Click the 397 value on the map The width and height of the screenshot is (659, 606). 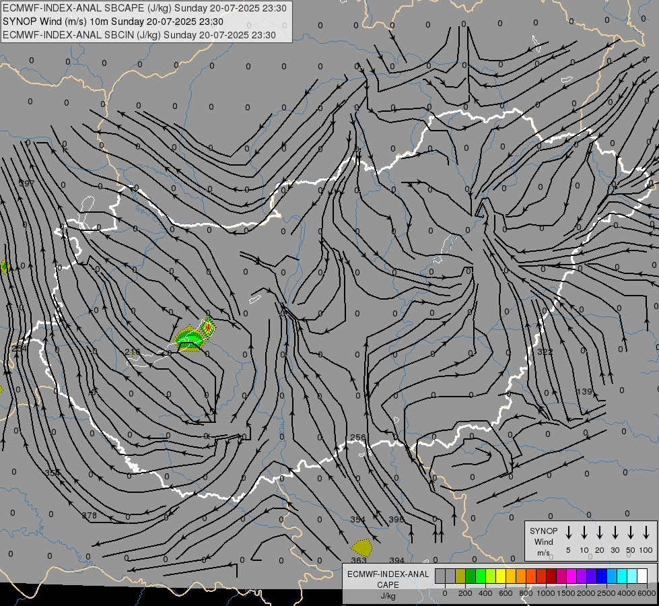tap(27, 183)
